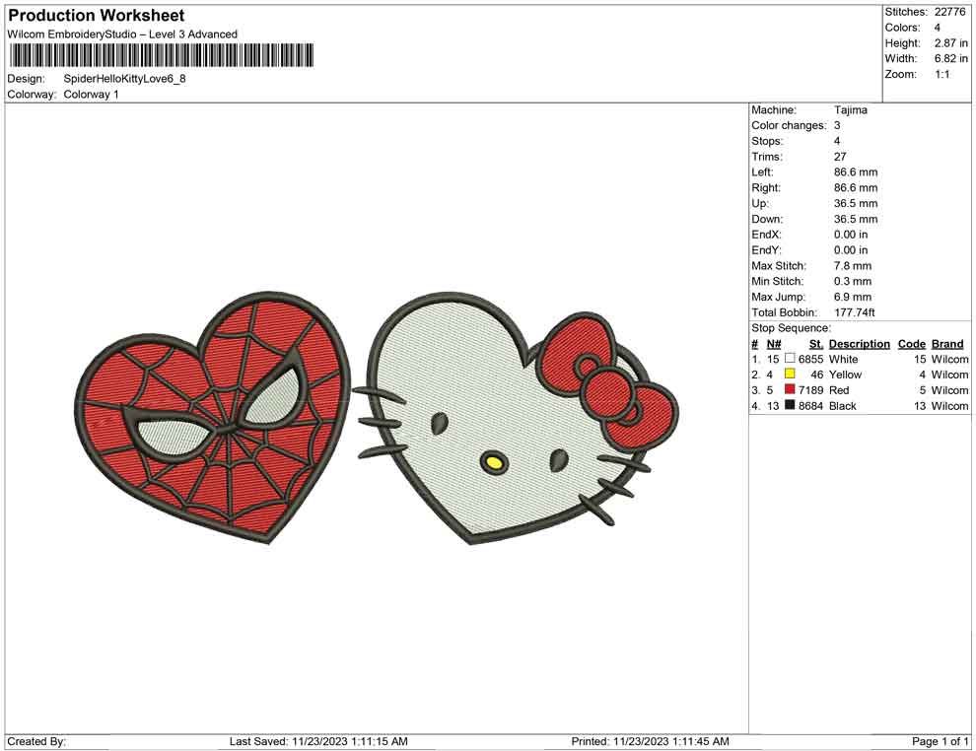Click the Black color swatch in stop sequence
976x751 pixels.
pyautogui.click(x=790, y=405)
